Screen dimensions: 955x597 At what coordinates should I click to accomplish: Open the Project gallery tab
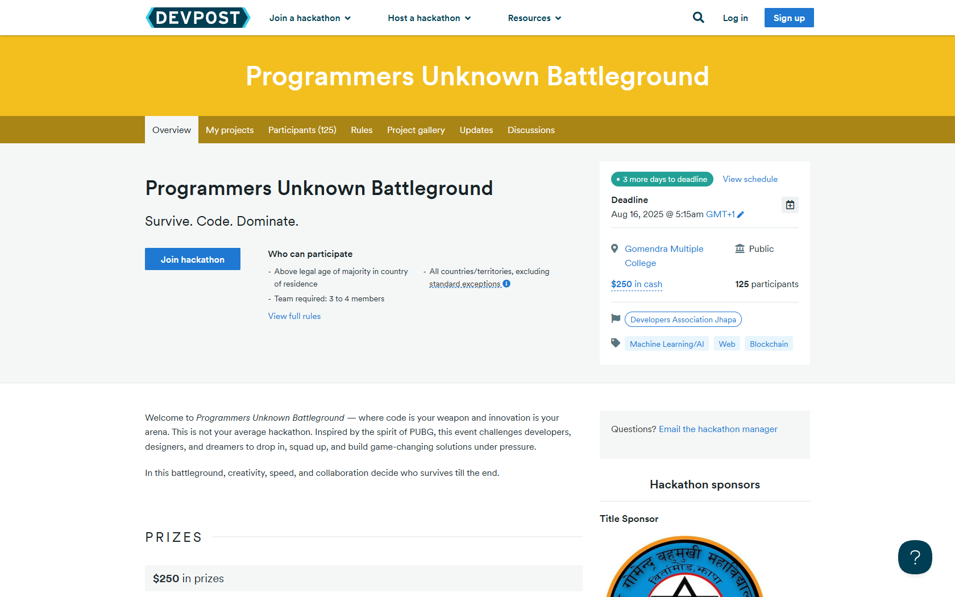pos(416,130)
